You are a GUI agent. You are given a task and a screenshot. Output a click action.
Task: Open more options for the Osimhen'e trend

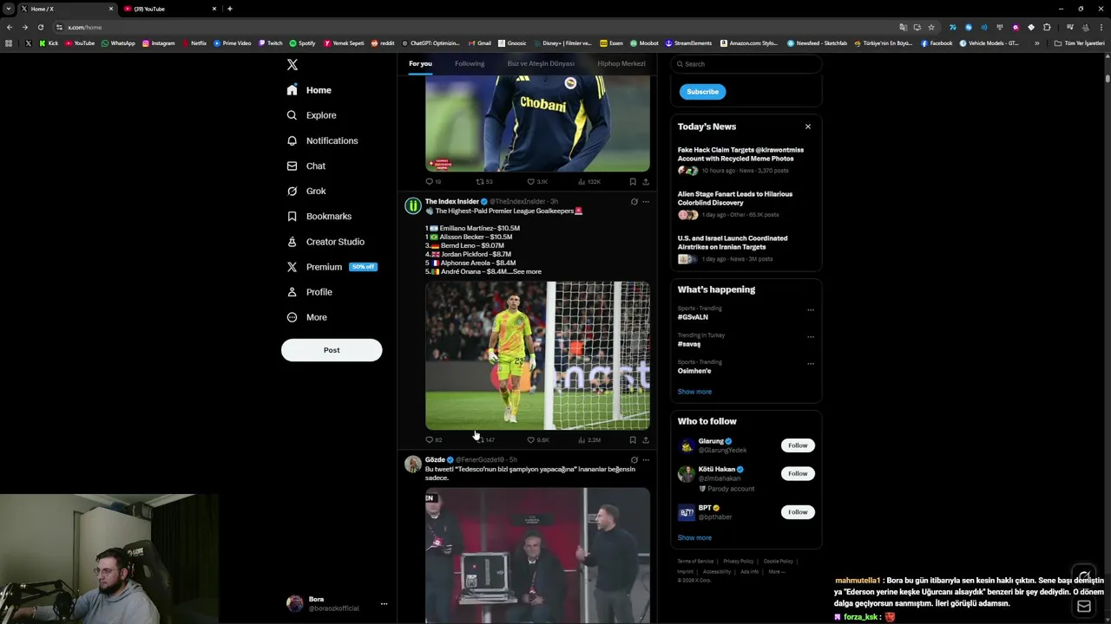tap(811, 364)
